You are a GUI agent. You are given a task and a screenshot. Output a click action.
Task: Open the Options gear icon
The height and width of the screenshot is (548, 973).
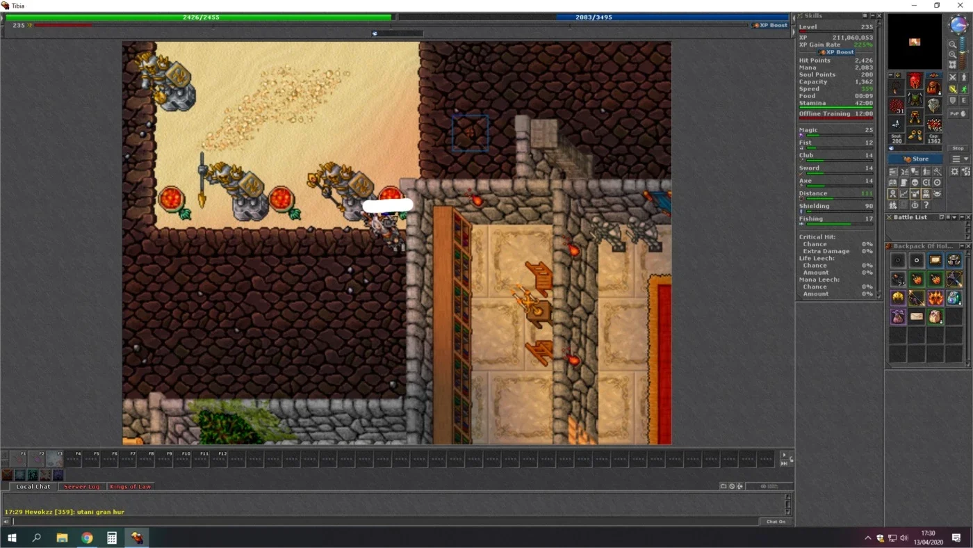click(x=954, y=171)
